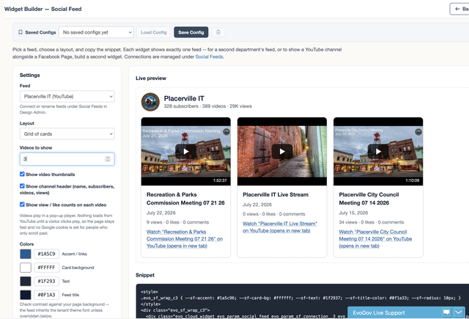Click the Back arrow button
The width and height of the screenshot is (469, 319).
coord(459,9)
